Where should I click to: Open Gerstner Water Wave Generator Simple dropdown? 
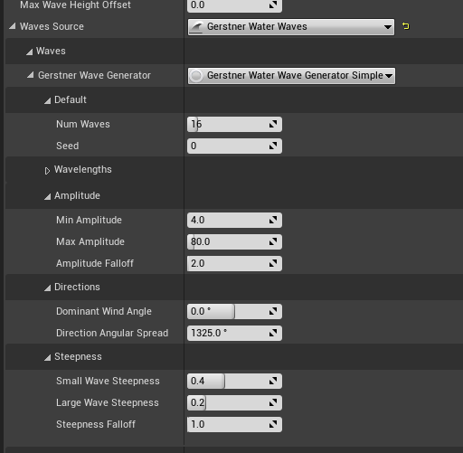(x=291, y=76)
